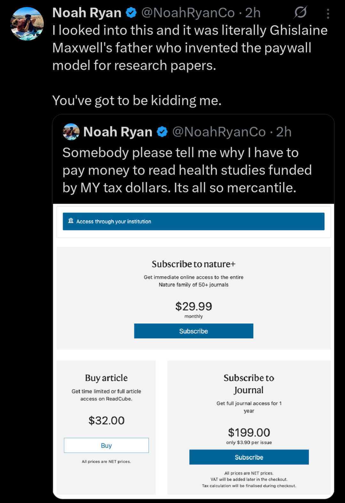Open the @NoahRyanCo handle in the quoted tweet
Image resolution: width=345 pixels, height=503 pixels.
tap(219, 132)
